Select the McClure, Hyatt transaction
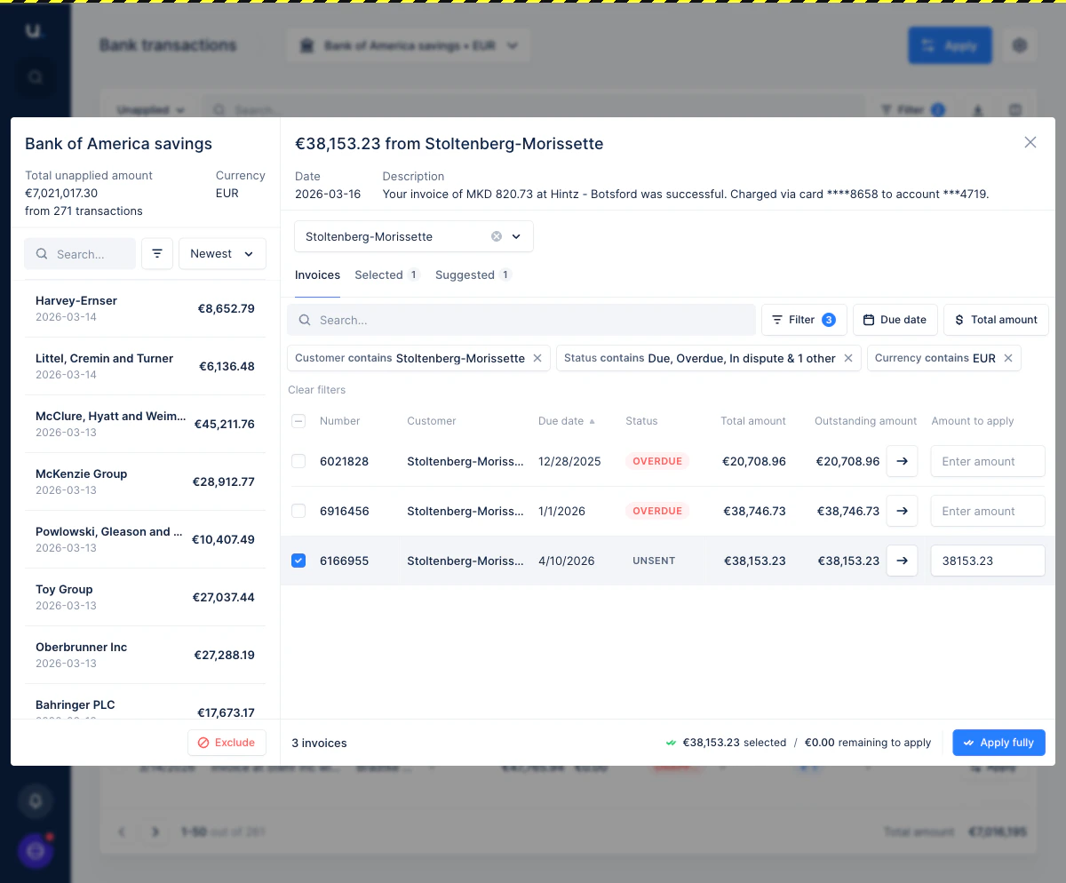The image size is (1066, 883). click(145, 424)
